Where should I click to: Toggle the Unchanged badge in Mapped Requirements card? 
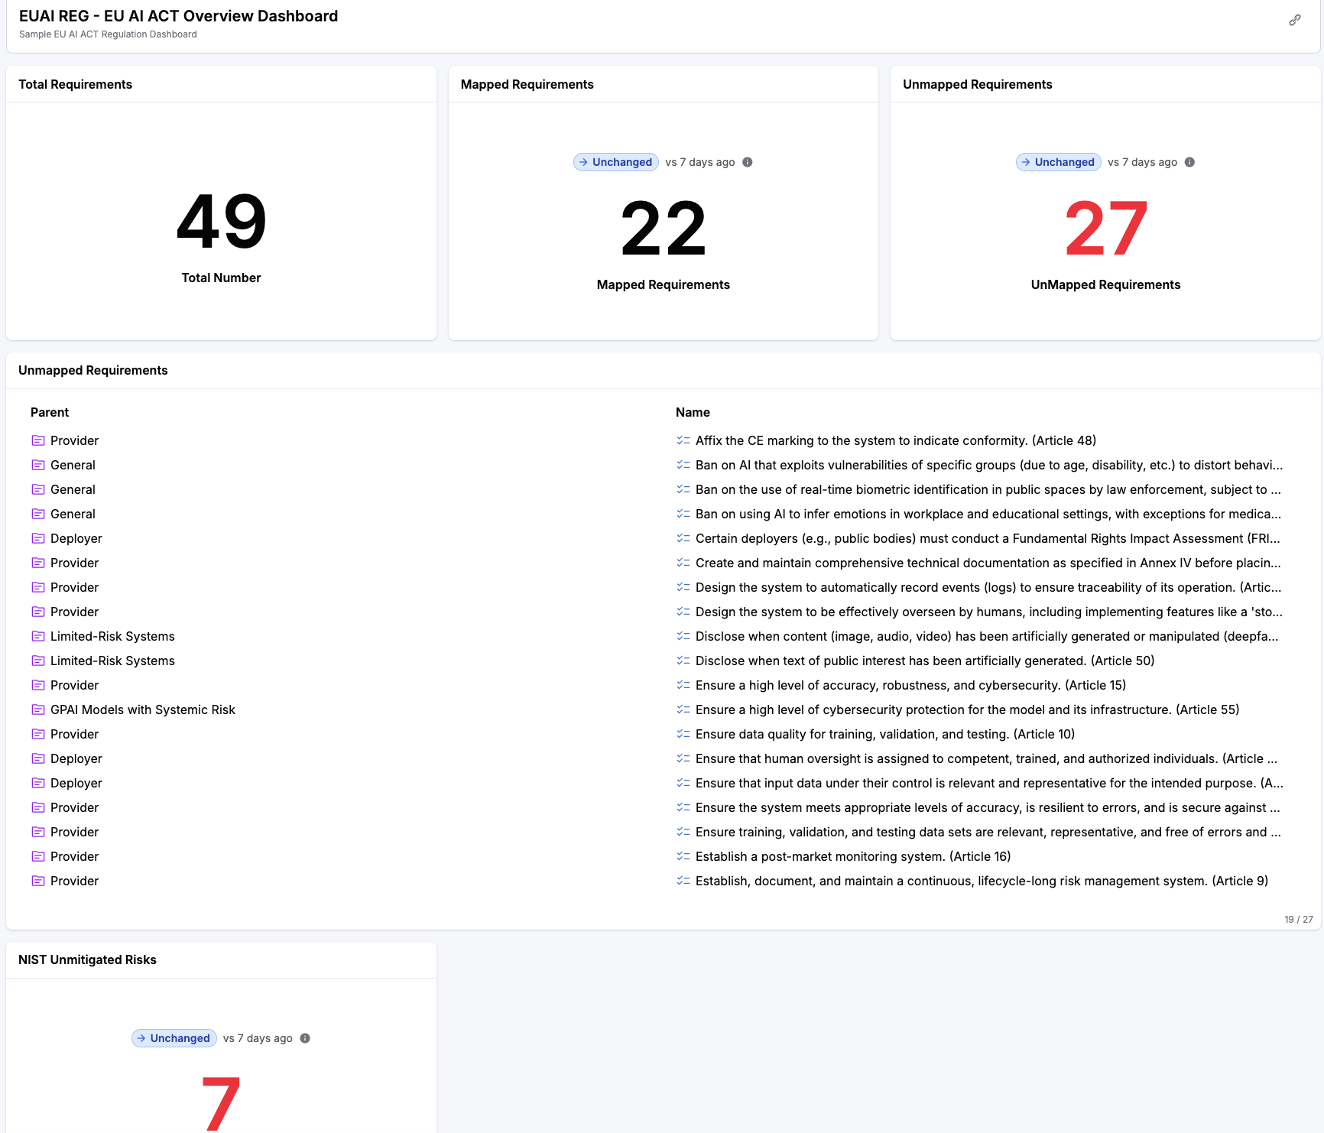tap(615, 162)
